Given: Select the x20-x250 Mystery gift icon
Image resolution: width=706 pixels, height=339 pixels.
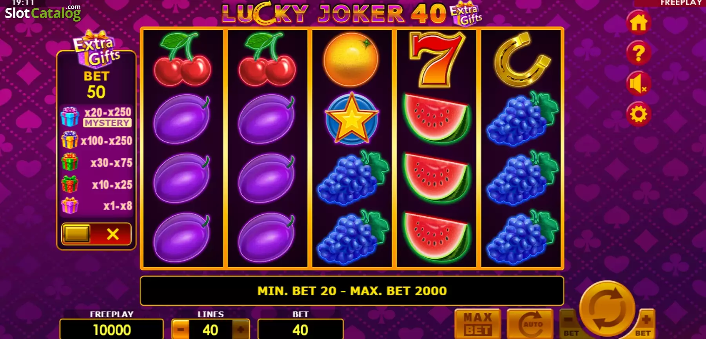Looking at the screenshot, I should coord(70,117).
